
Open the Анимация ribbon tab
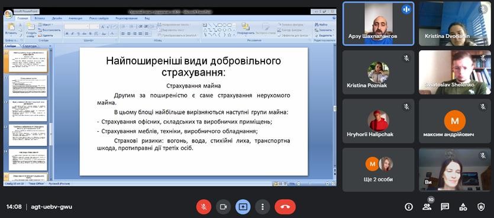tap(76, 18)
